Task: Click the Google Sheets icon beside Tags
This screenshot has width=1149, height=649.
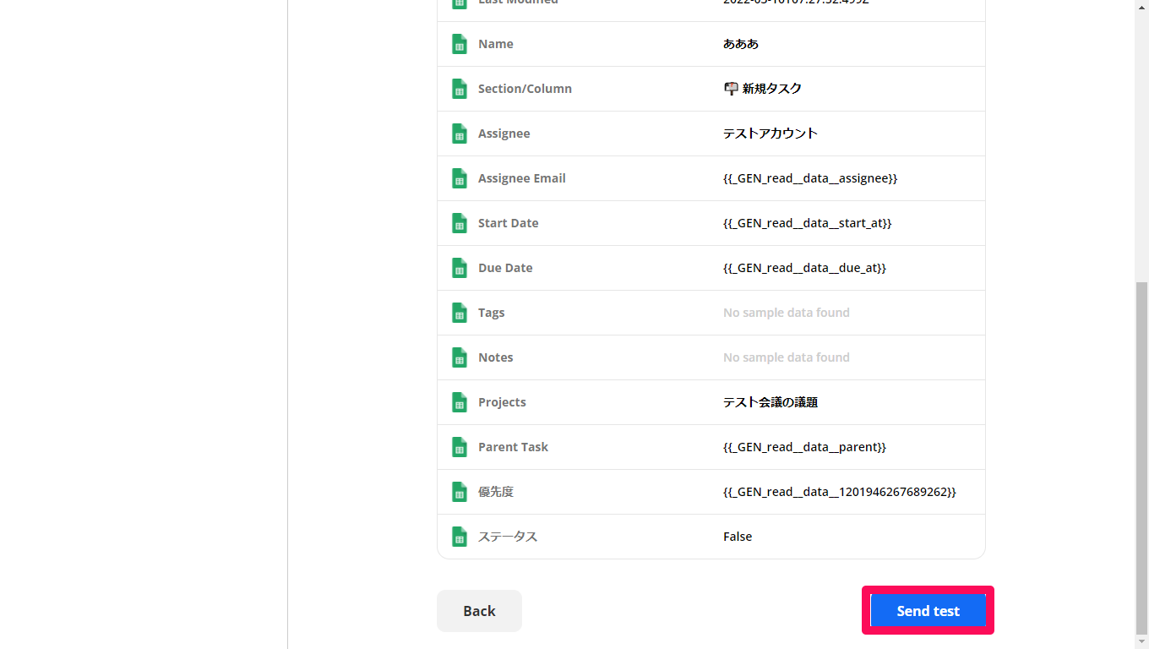Action: pyautogui.click(x=459, y=312)
